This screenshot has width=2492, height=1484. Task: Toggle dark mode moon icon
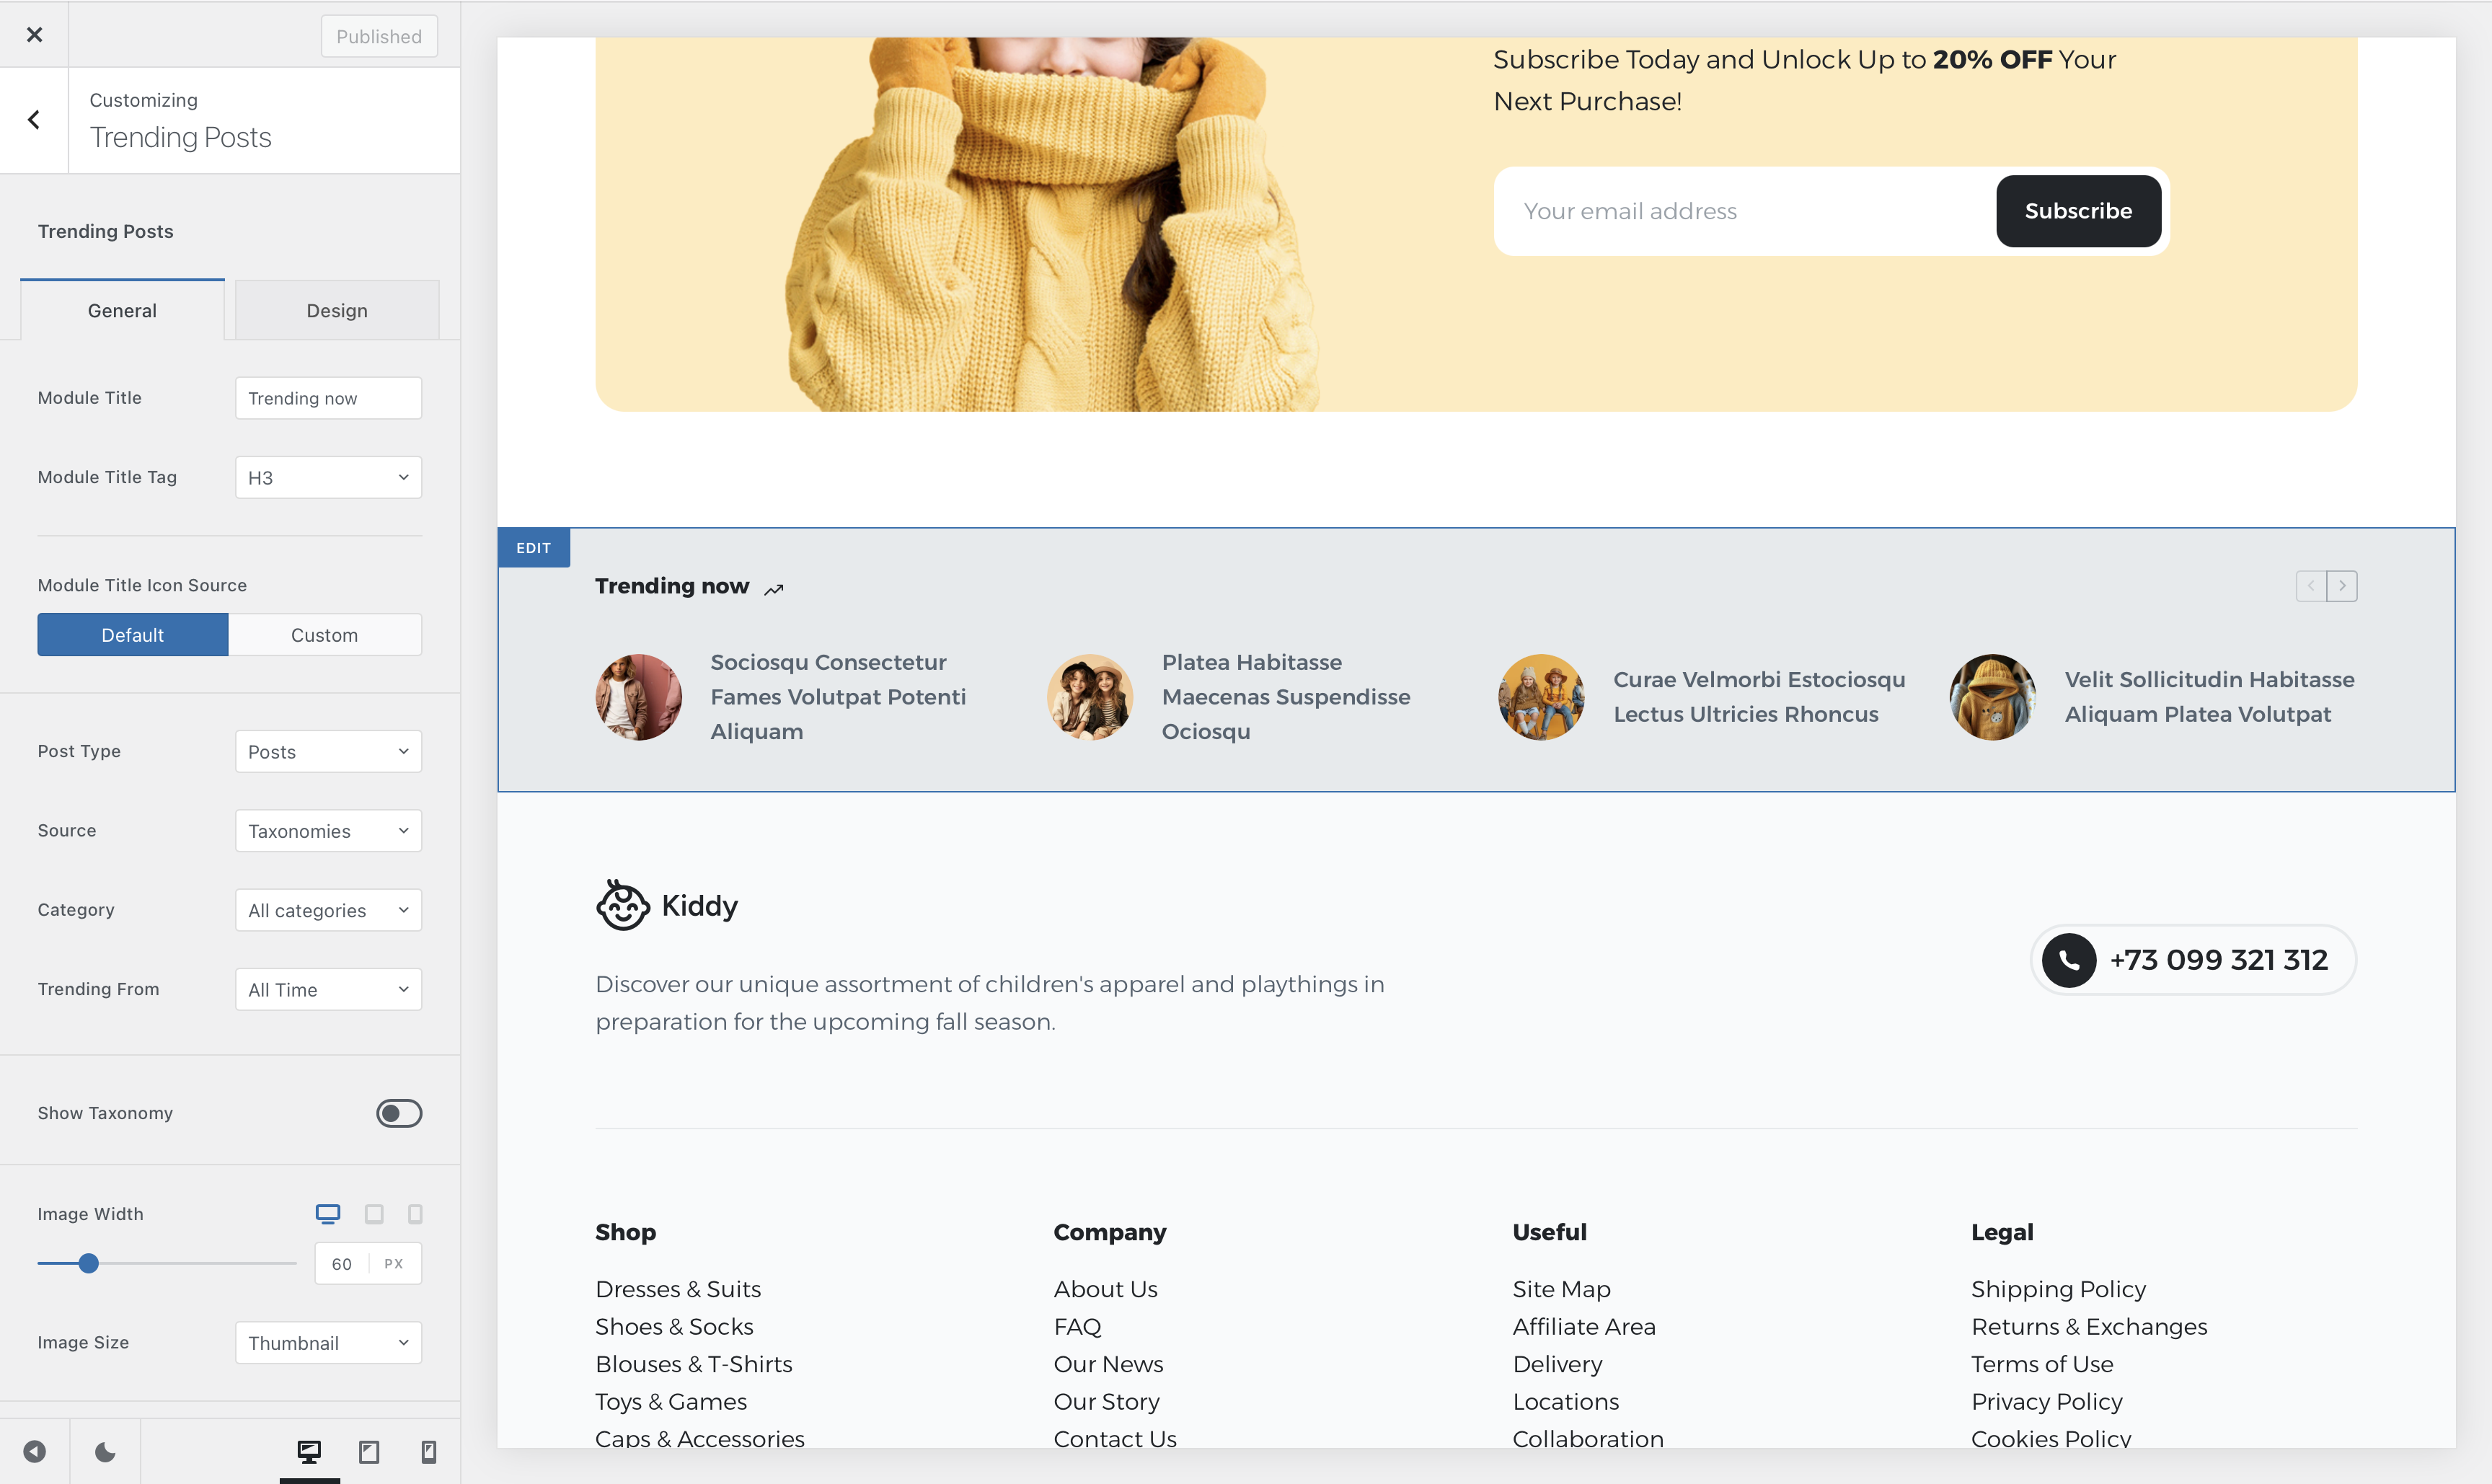[x=105, y=1451]
